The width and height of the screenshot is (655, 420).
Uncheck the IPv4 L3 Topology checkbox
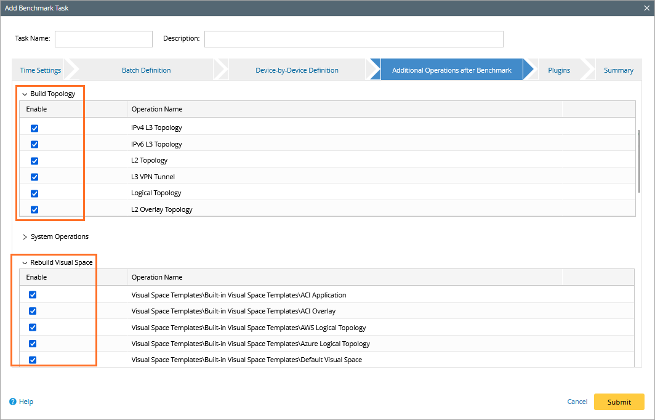coord(34,128)
